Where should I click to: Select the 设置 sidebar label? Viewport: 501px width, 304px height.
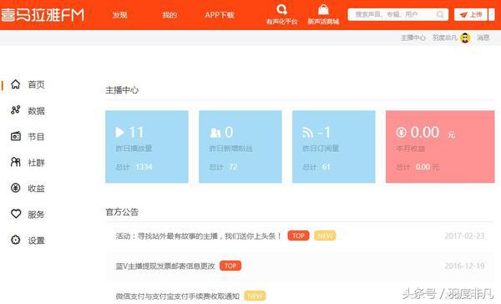pyautogui.click(x=36, y=241)
